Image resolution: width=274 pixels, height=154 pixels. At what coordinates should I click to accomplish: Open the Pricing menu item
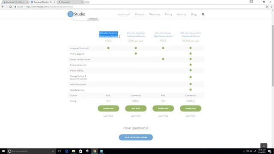point(168,14)
